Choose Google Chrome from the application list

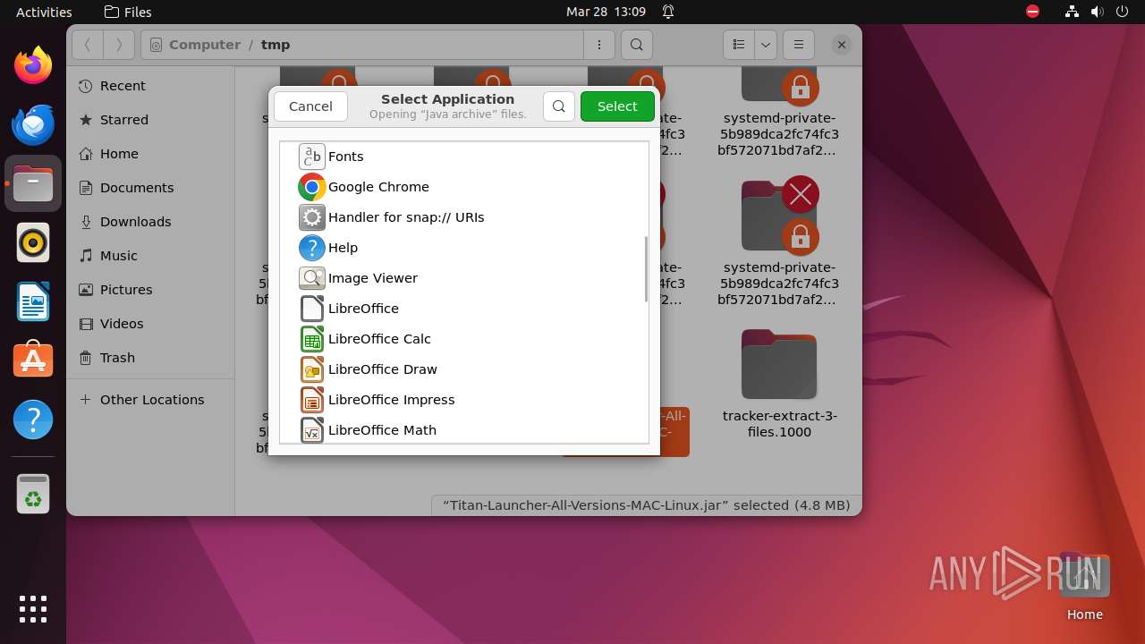click(464, 187)
